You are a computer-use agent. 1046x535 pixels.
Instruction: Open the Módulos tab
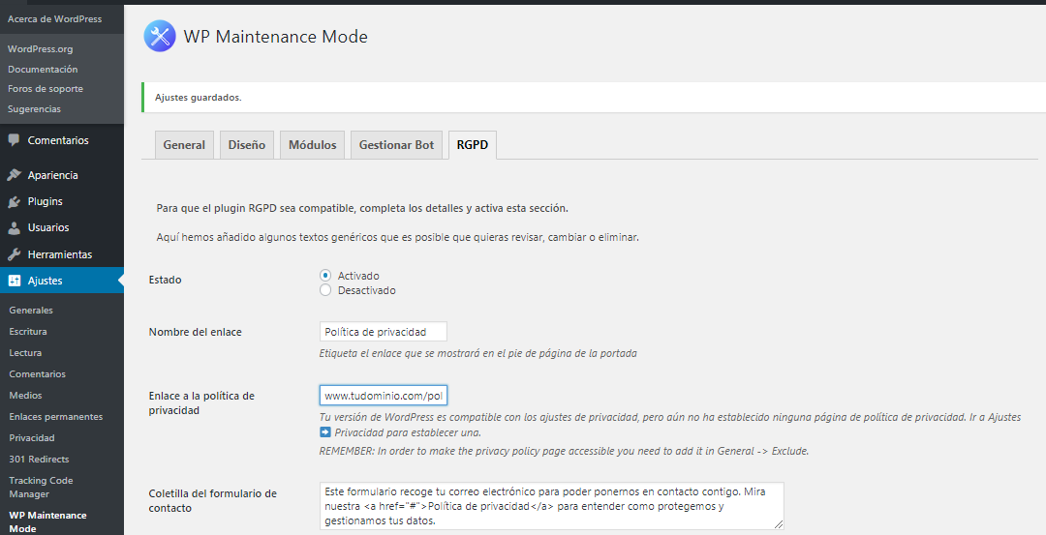pyautogui.click(x=312, y=144)
